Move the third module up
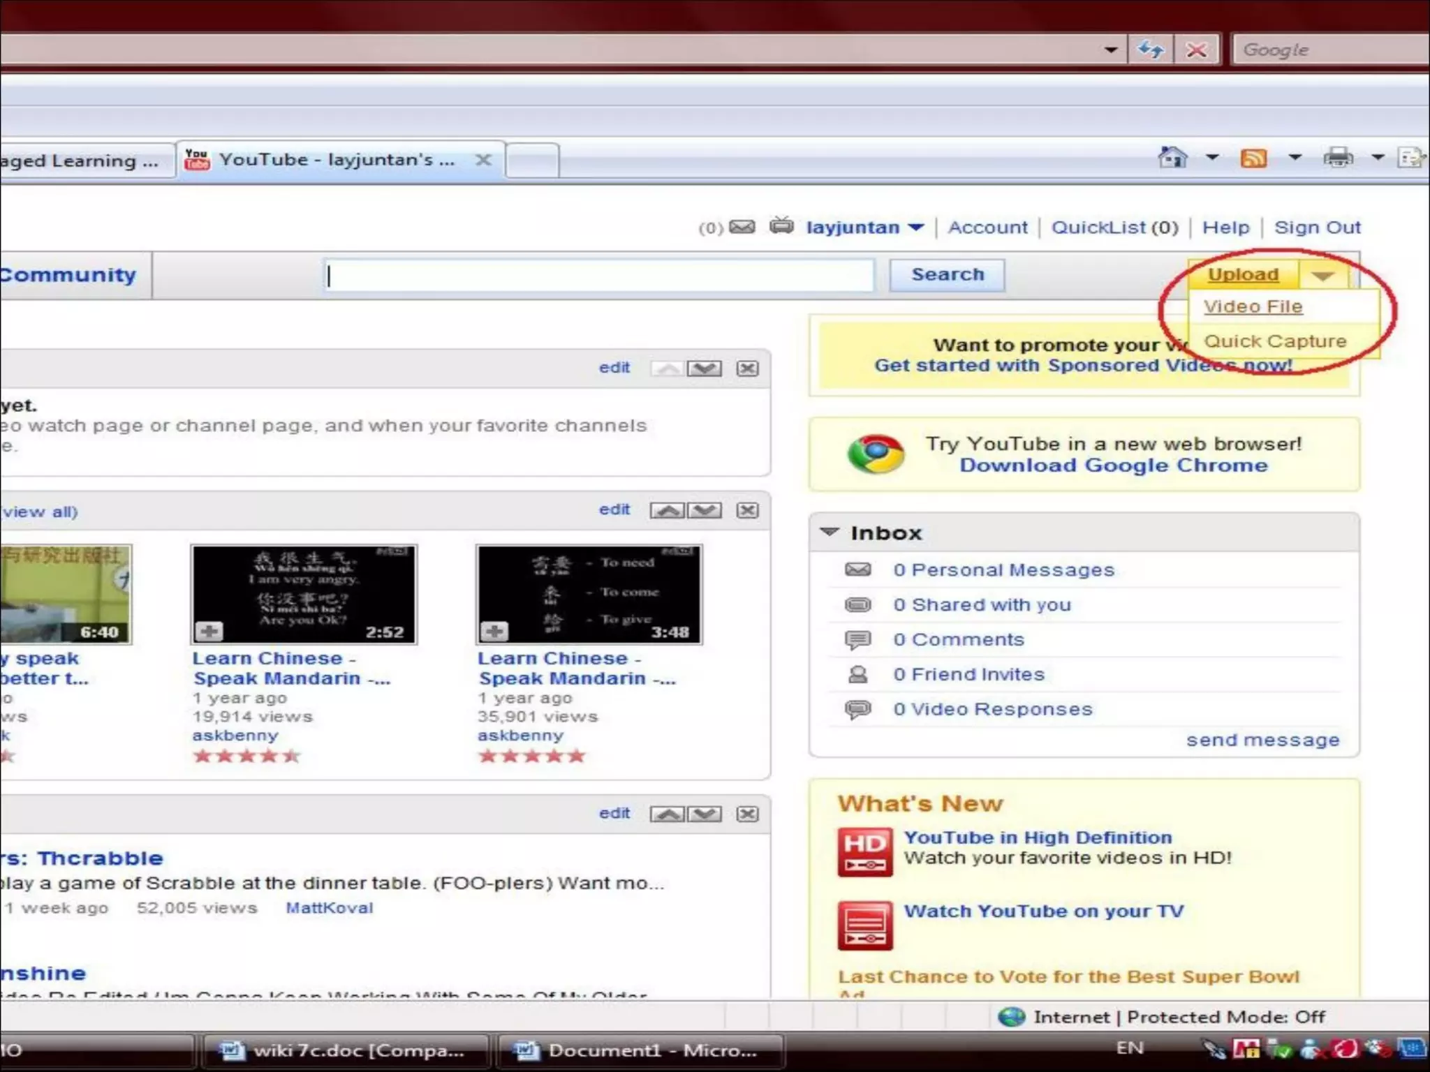 click(x=668, y=814)
